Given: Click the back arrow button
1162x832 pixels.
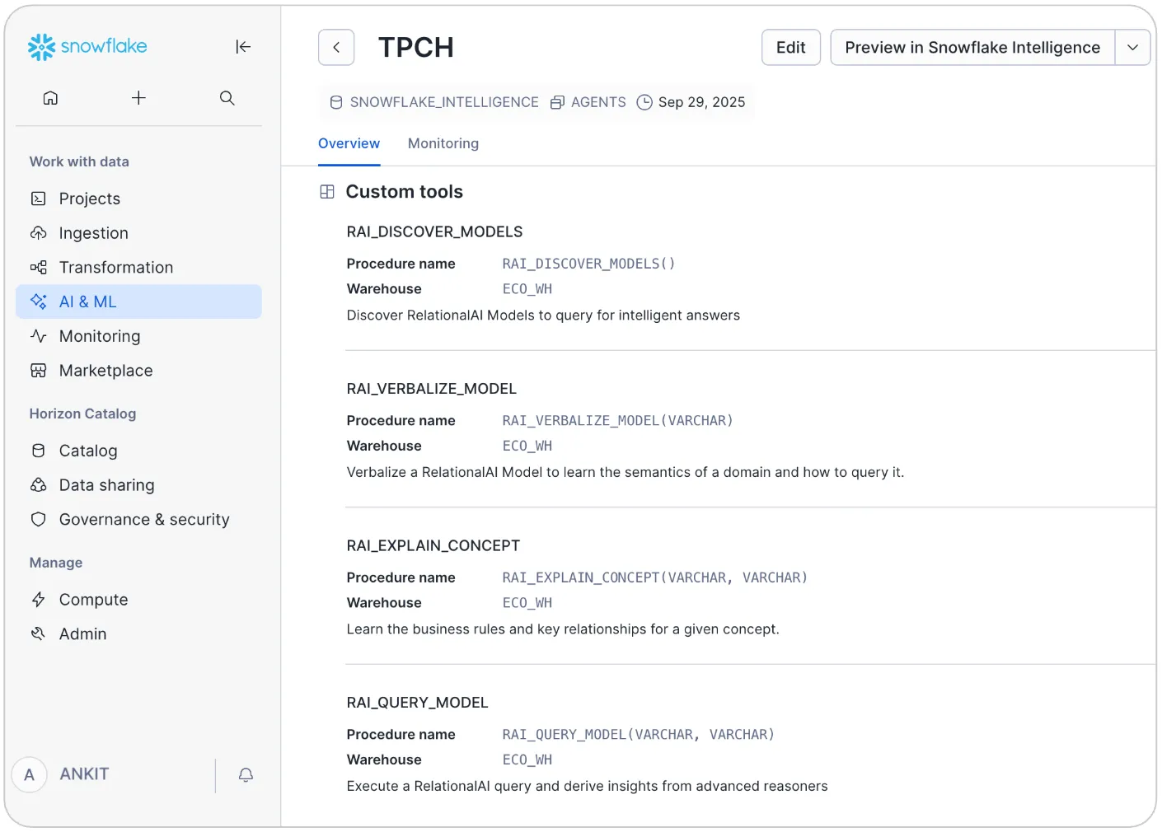Looking at the screenshot, I should pos(336,48).
